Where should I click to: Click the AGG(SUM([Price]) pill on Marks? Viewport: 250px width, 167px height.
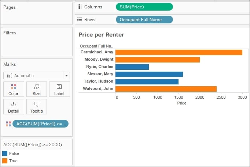click(x=40, y=124)
